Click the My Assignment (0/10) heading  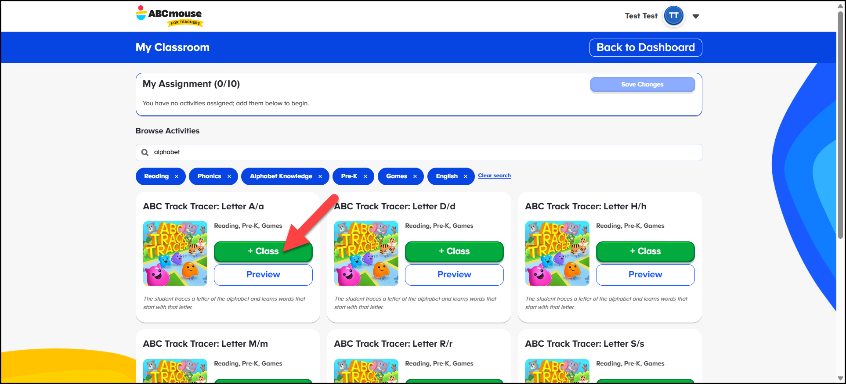[x=191, y=84]
